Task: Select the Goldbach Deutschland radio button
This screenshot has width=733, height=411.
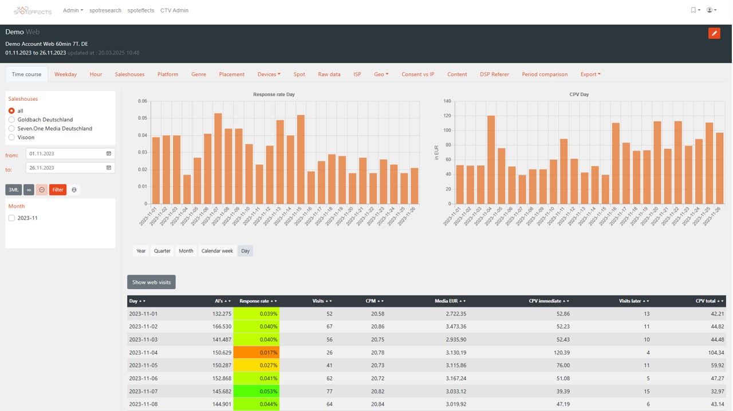Action: [x=11, y=120]
